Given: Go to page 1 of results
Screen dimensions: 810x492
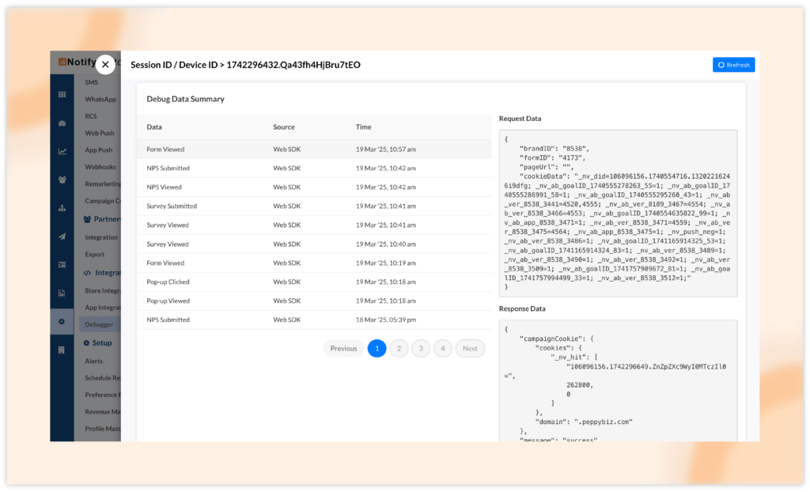Looking at the screenshot, I should point(377,348).
